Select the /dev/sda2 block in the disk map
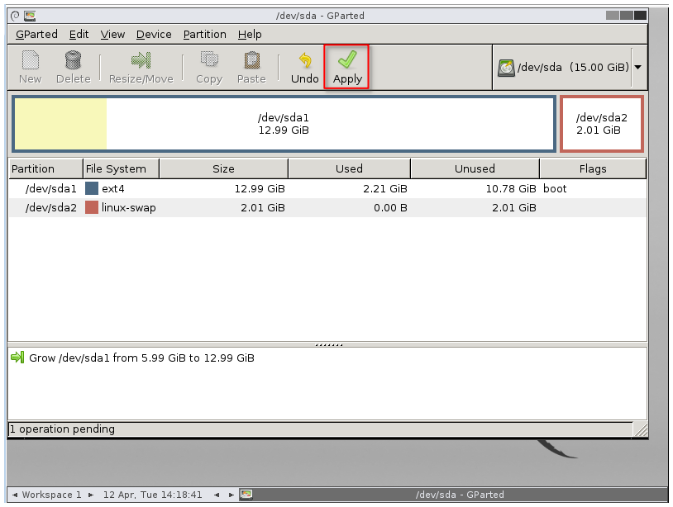The height and width of the screenshot is (507, 673). pyautogui.click(x=602, y=124)
